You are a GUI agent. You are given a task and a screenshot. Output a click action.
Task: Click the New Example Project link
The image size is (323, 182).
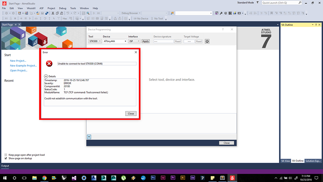click(x=24, y=66)
